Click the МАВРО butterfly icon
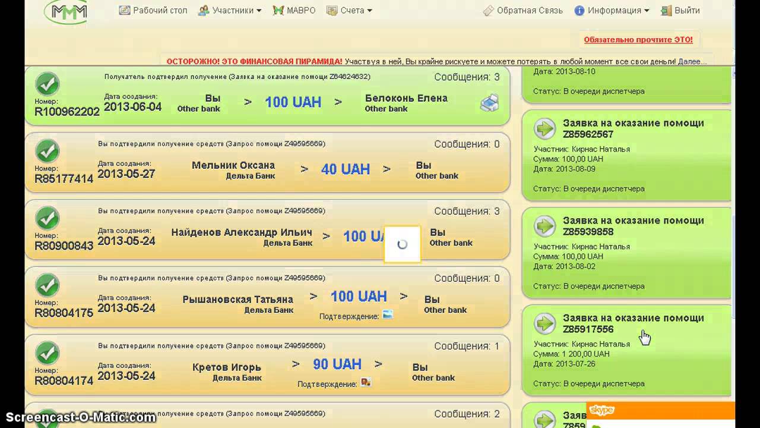 [278, 10]
